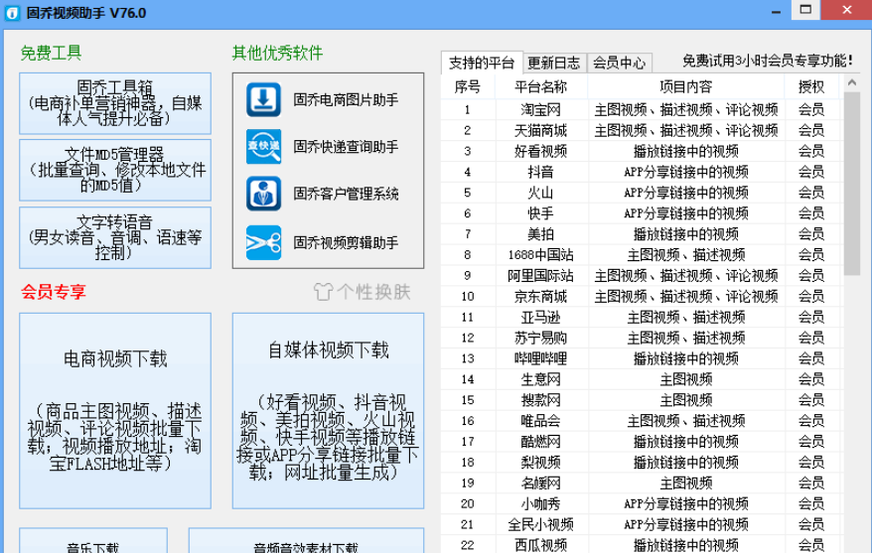Click the 固乔电商图片助手 download icon
This screenshot has height=553, width=872.
263,99
